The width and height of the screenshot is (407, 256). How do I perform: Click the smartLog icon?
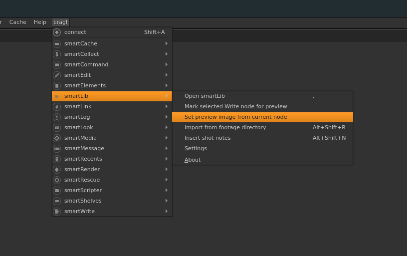(x=57, y=117)
